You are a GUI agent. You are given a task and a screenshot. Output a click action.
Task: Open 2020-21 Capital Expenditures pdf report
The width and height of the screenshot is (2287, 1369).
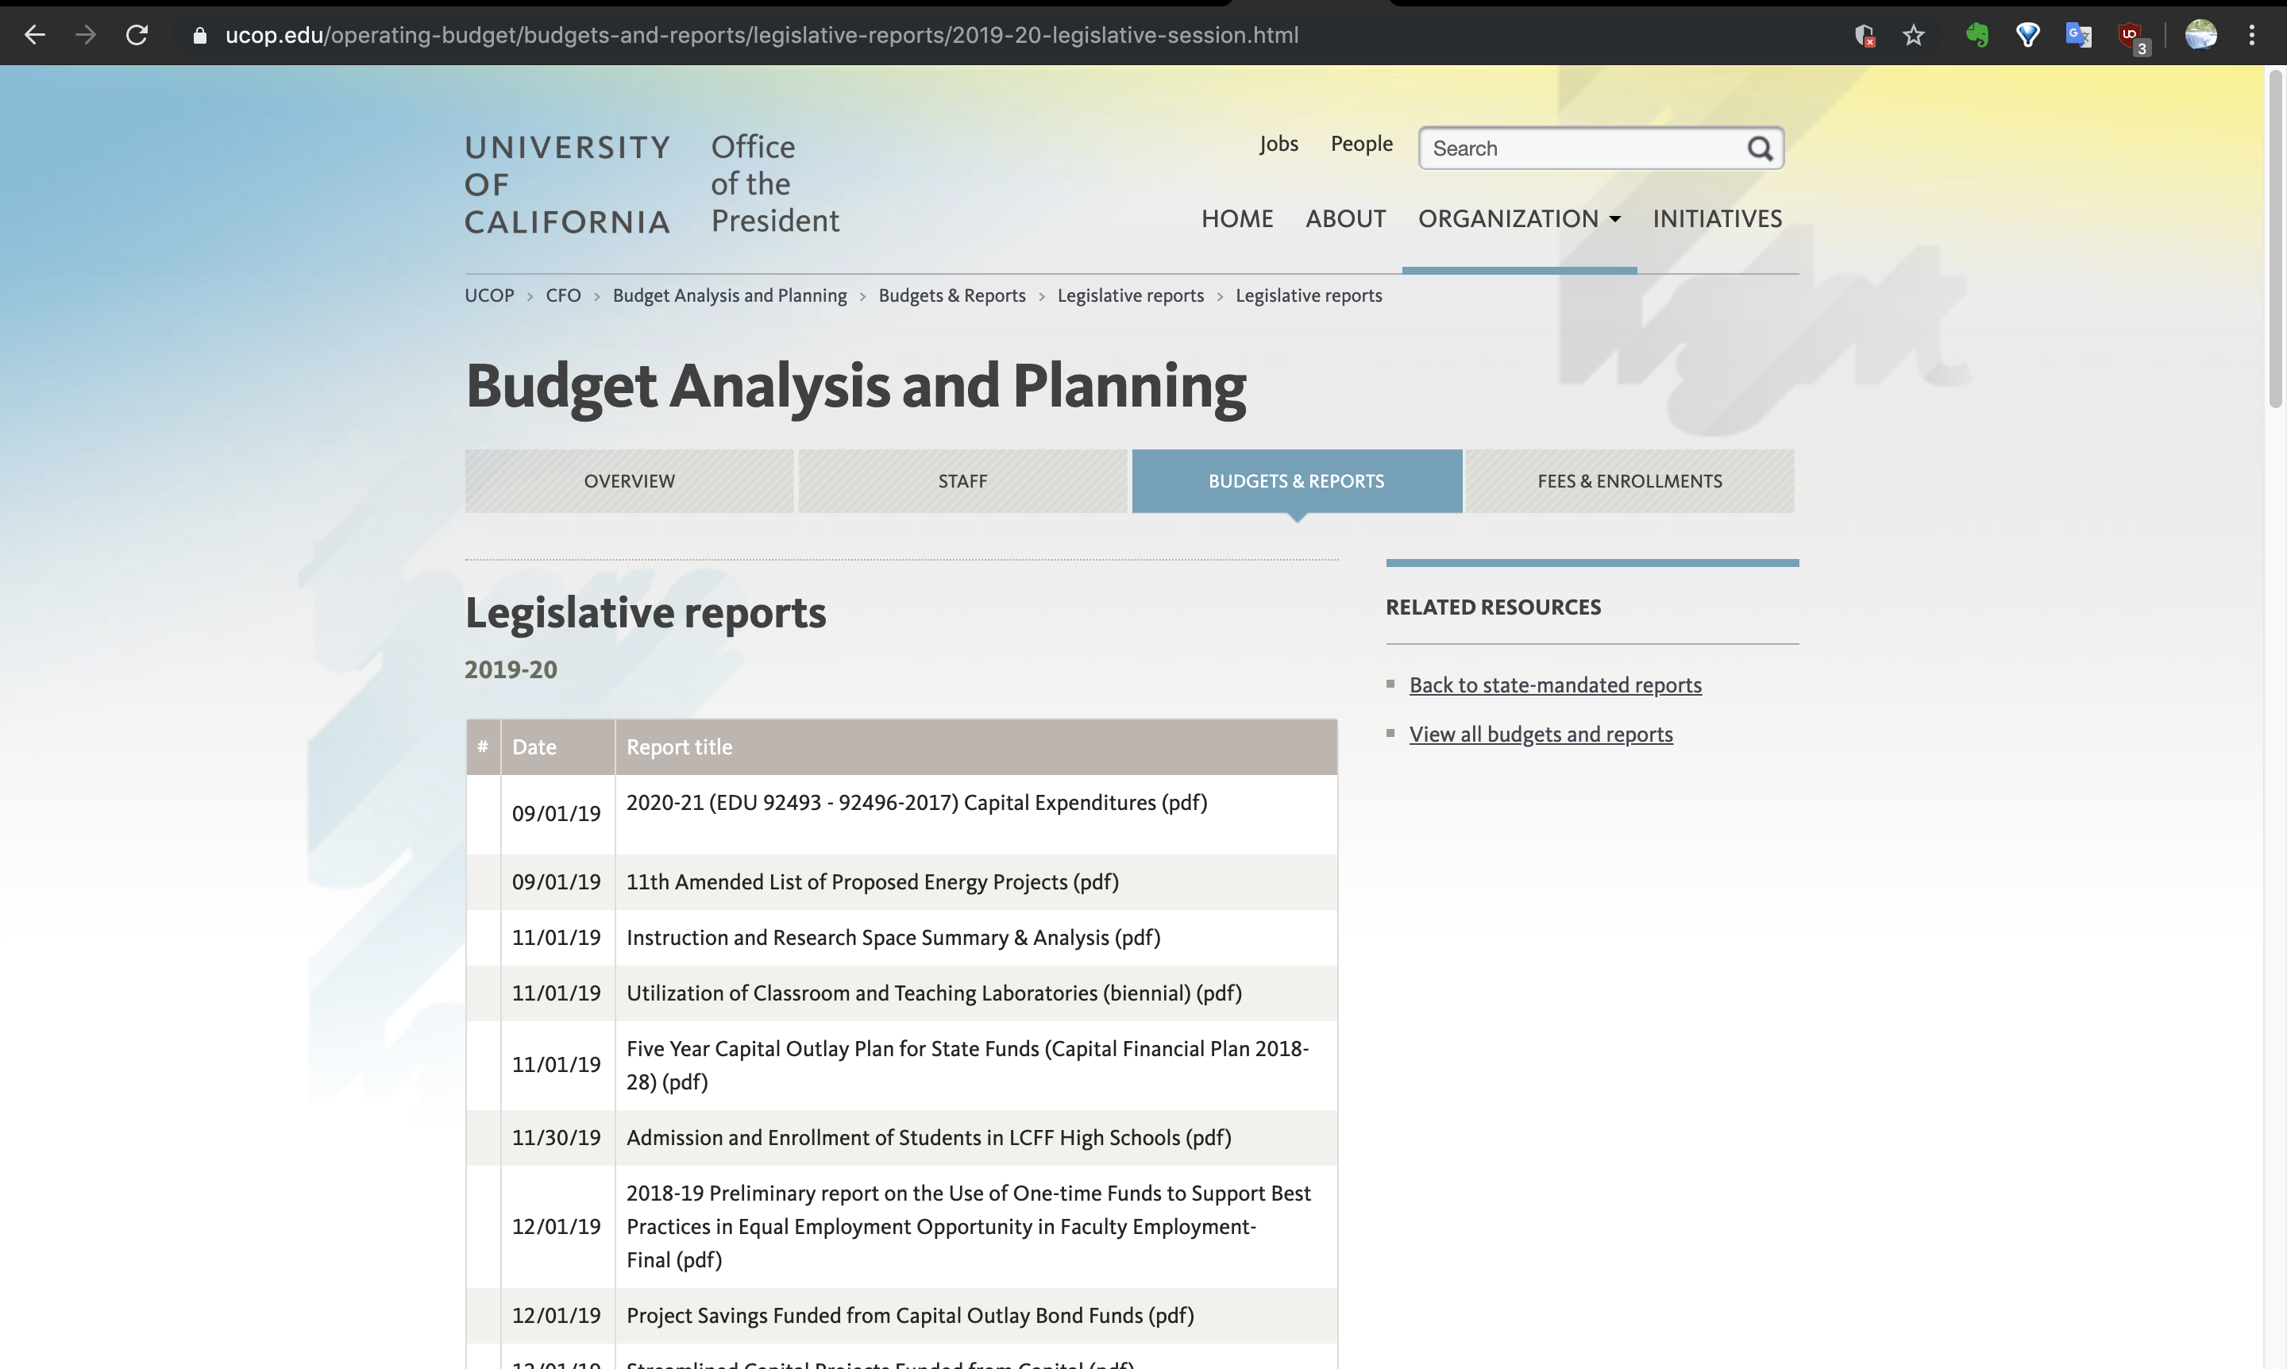[x=916, y=803]
